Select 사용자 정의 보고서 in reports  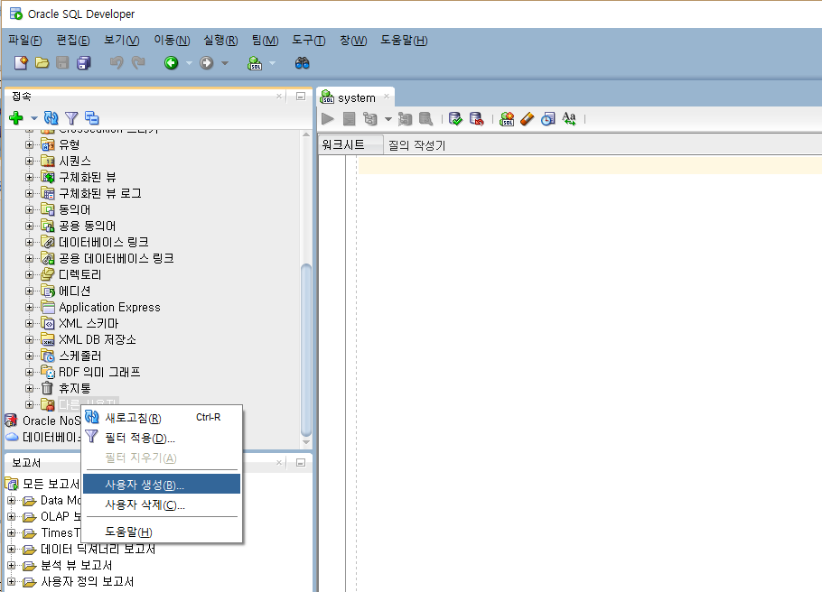88,581
